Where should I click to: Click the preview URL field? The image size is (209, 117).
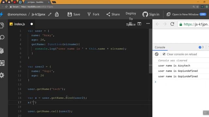point(193,24)
